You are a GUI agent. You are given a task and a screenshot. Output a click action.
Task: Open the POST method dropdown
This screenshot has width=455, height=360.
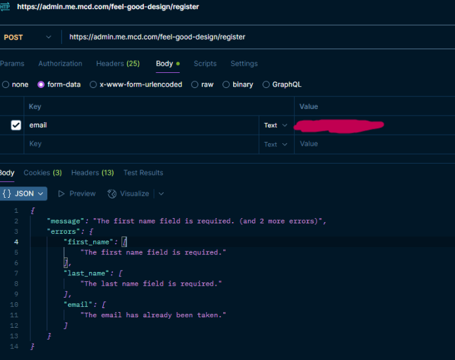28,37
